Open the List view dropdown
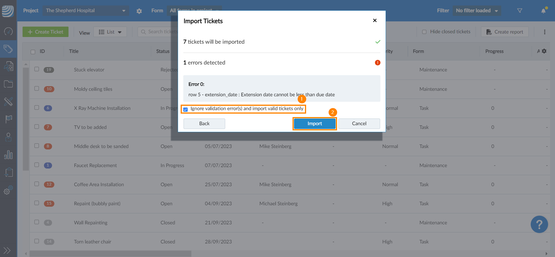 pyautogui.click(x=110, y=32)
